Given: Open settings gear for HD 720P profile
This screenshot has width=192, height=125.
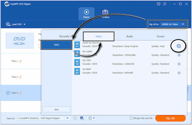Looking at the screenshot, I should point(179,64).
